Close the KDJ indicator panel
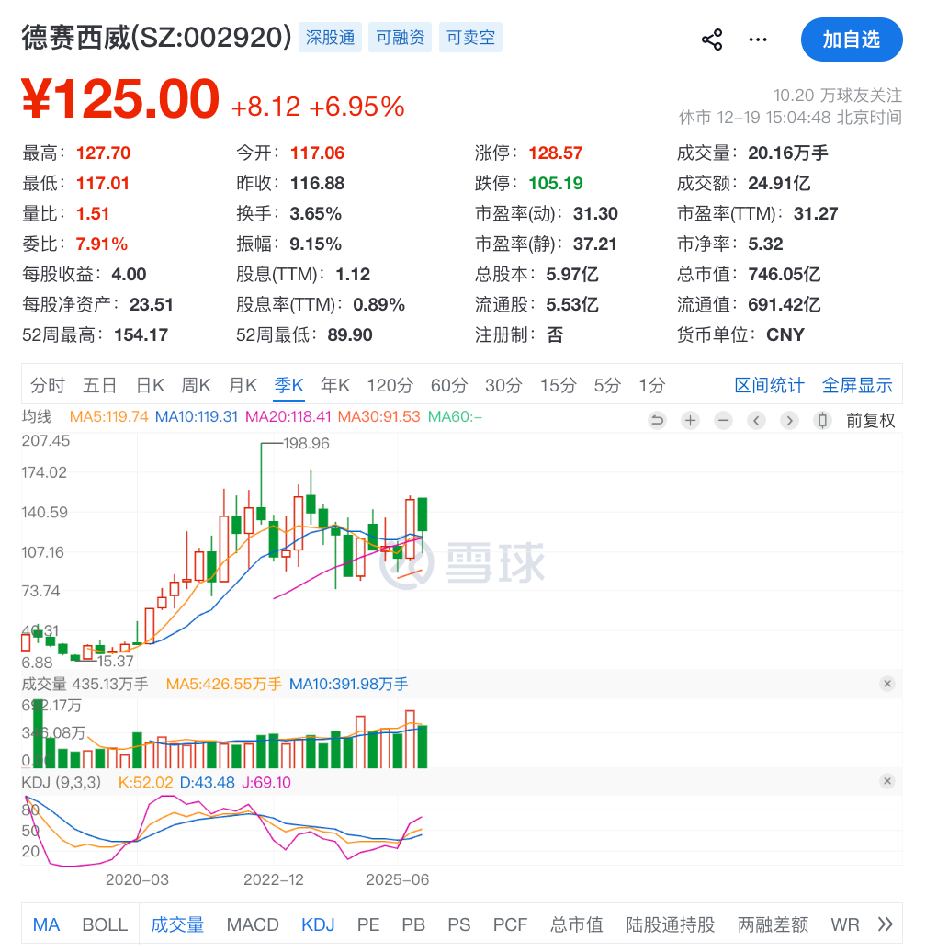926x952 pixels. 887,781
